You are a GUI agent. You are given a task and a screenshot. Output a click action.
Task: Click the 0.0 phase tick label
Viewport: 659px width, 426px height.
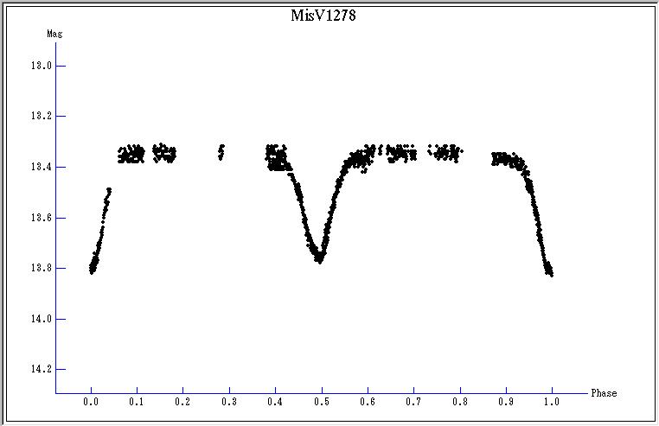91,402
